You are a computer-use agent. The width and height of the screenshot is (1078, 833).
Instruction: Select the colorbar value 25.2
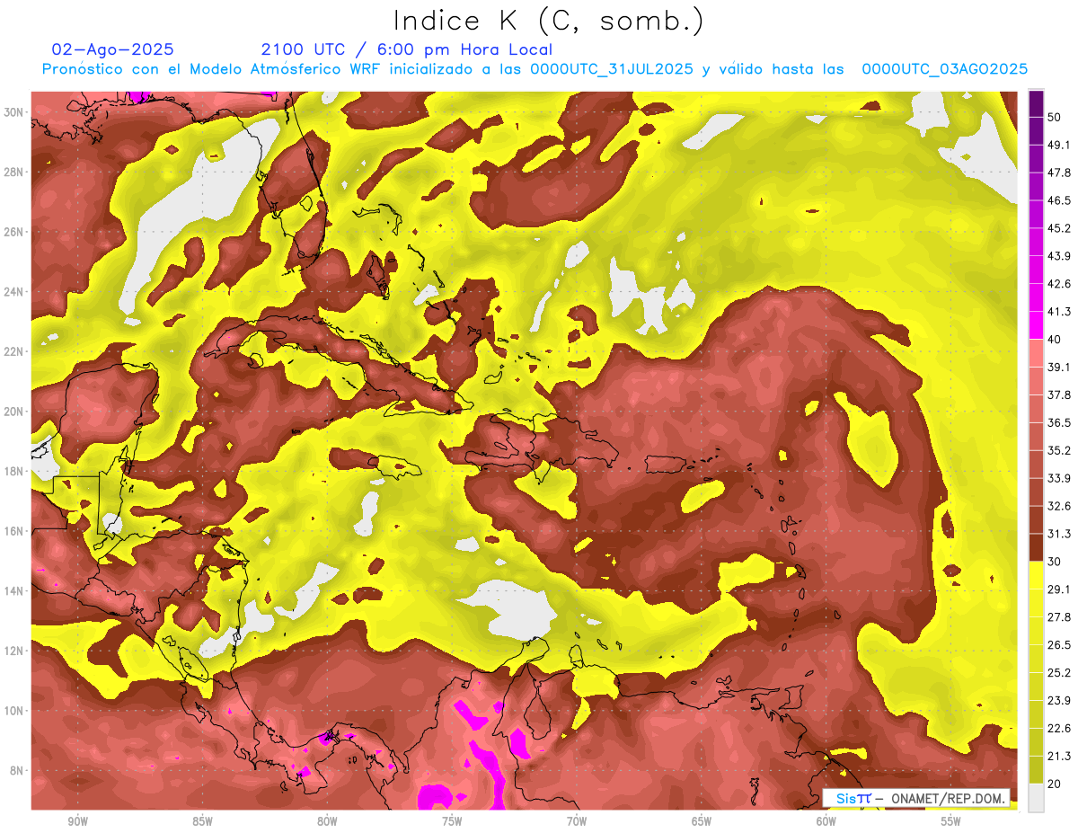pos(1059,673)
